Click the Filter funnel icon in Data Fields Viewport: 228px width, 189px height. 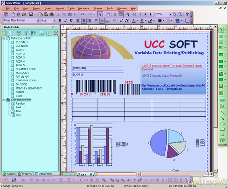[x=26, y=33]
